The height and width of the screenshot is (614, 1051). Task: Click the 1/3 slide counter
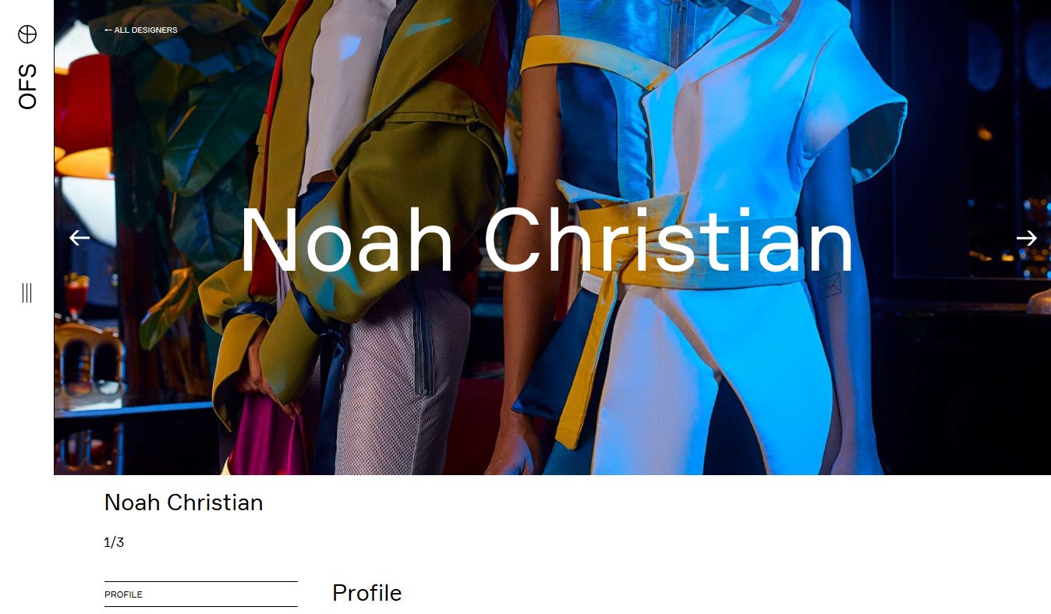point(114,542)
